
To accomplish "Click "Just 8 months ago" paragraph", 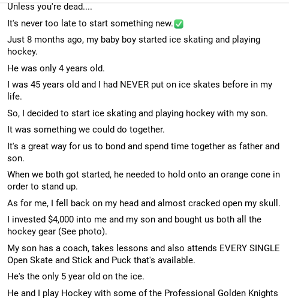I will tap(134, 46).
